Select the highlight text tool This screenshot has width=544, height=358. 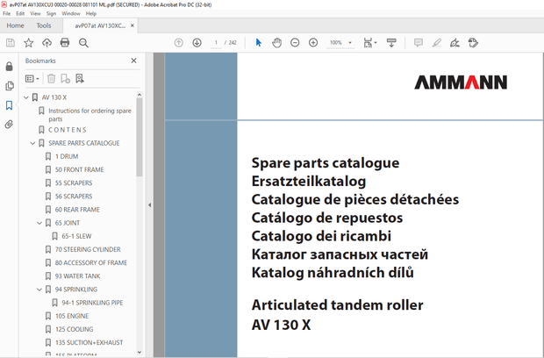[437, 43]
